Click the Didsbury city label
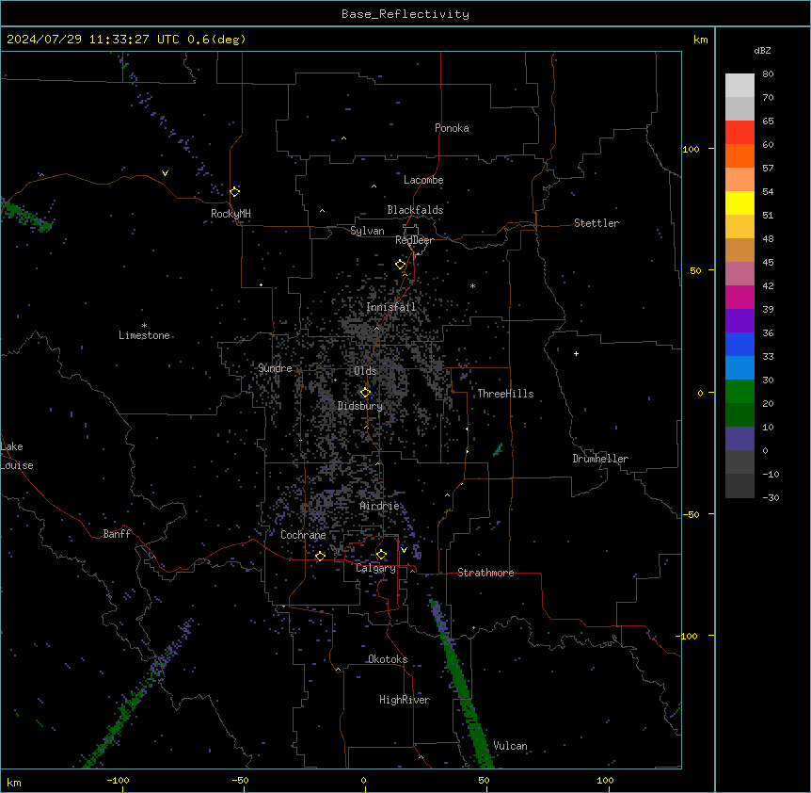Screen dimensions: 811x793 pos(360,406)
